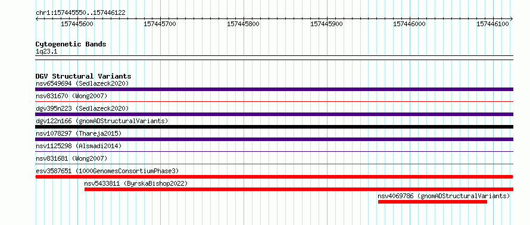Click the nsv1078297 purple variant bar
Screen dimensions: 530x225
click(x=274, y=139)
